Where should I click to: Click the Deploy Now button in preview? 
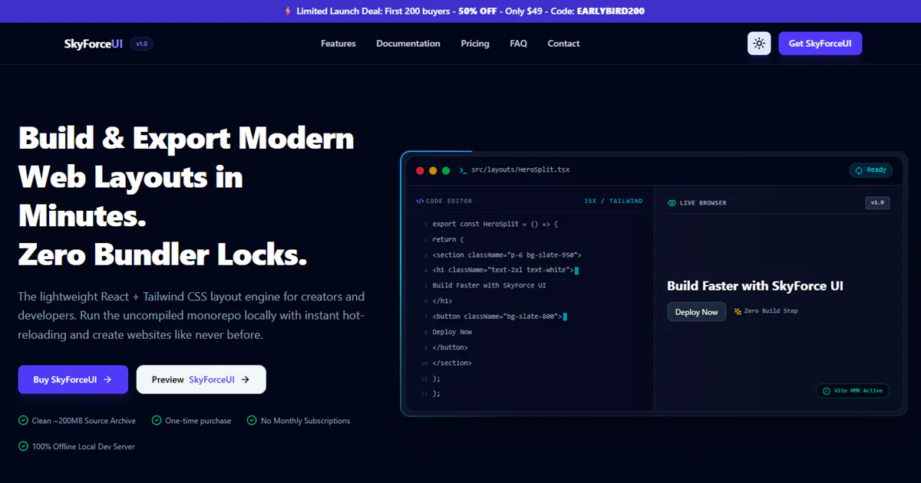(x=696, y=311)
